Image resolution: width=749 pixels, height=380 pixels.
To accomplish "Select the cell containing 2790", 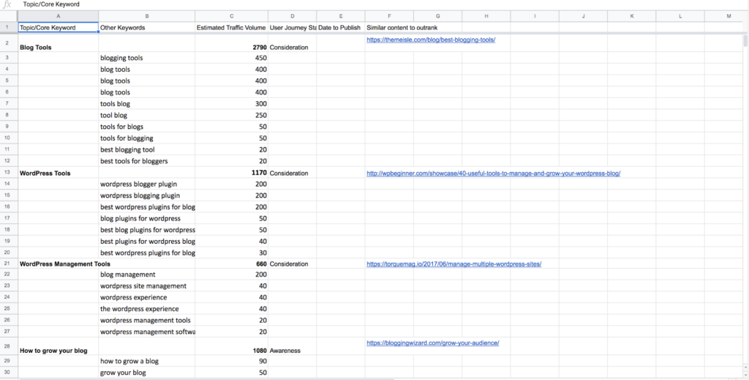I will click(x=231, y=47).
